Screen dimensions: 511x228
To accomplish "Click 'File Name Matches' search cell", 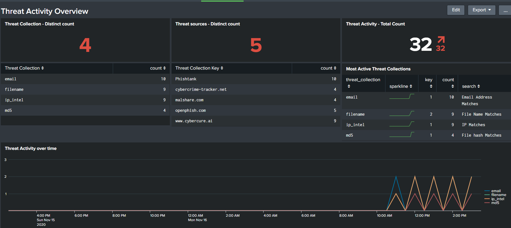I will coord(481,114).
